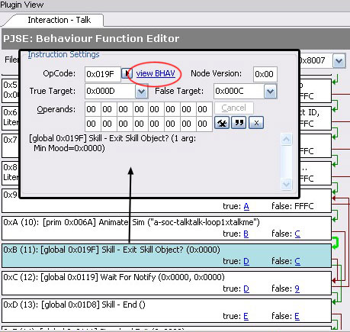Click the description scrollbar down arrow
Image resolution: width=350 pixels, height=332 pixels.
[x=286, y=184]
